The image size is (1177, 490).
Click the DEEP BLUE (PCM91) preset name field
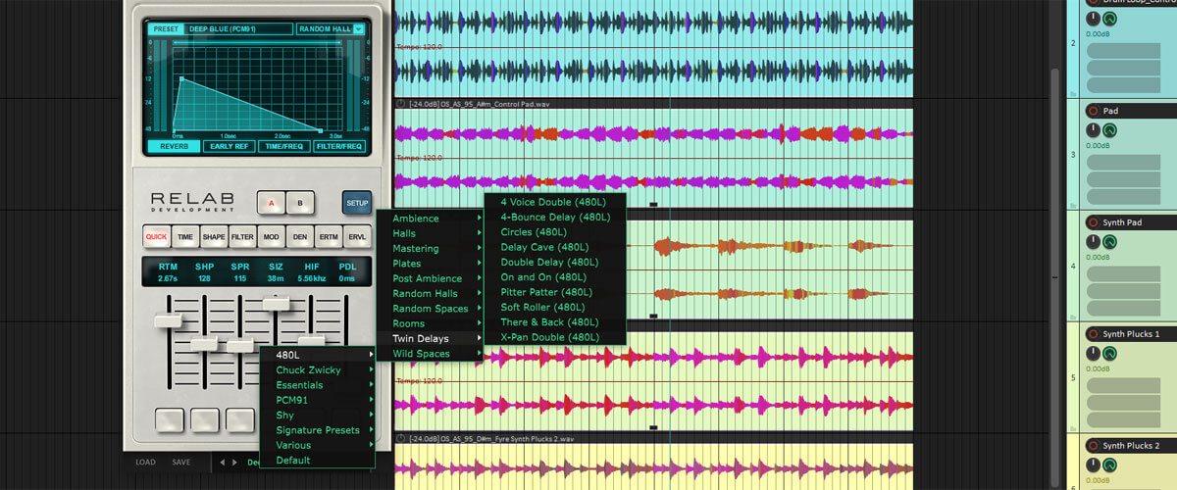[x=238, y=29]
